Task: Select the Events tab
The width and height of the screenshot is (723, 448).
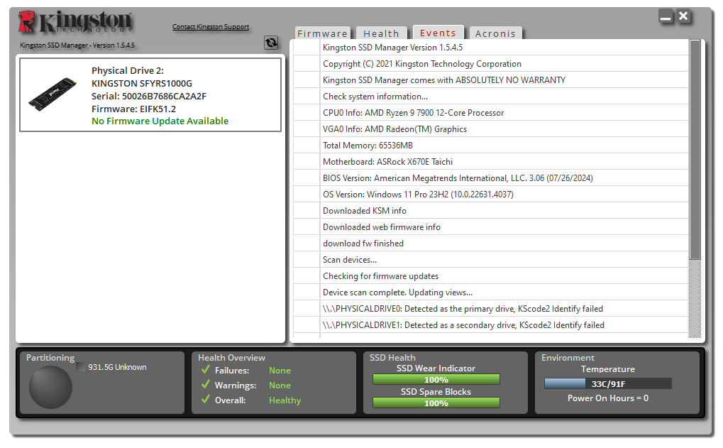Action: [438, 32]
